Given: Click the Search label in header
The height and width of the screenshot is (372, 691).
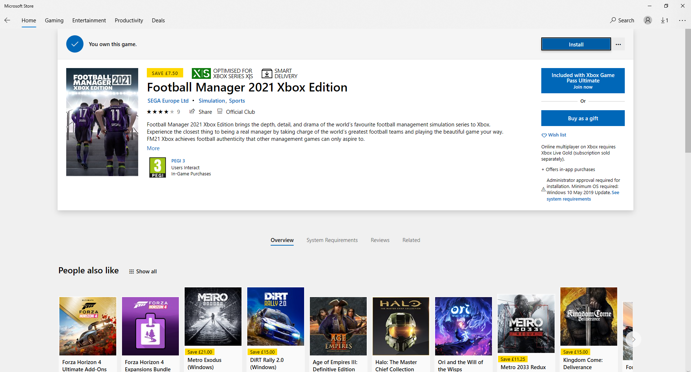Looking at the screenshot, I should point(626,21).
